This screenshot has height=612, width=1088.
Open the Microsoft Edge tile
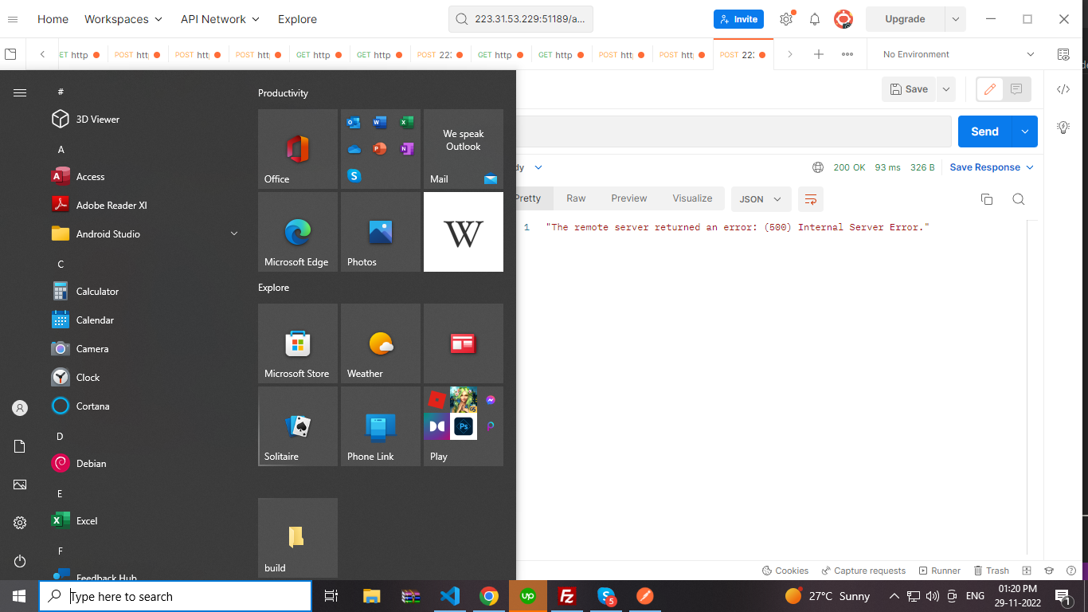pos(298,232)
